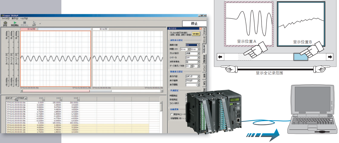Open the グリッド表示 点線 dropdown

[x=193, y=53]
